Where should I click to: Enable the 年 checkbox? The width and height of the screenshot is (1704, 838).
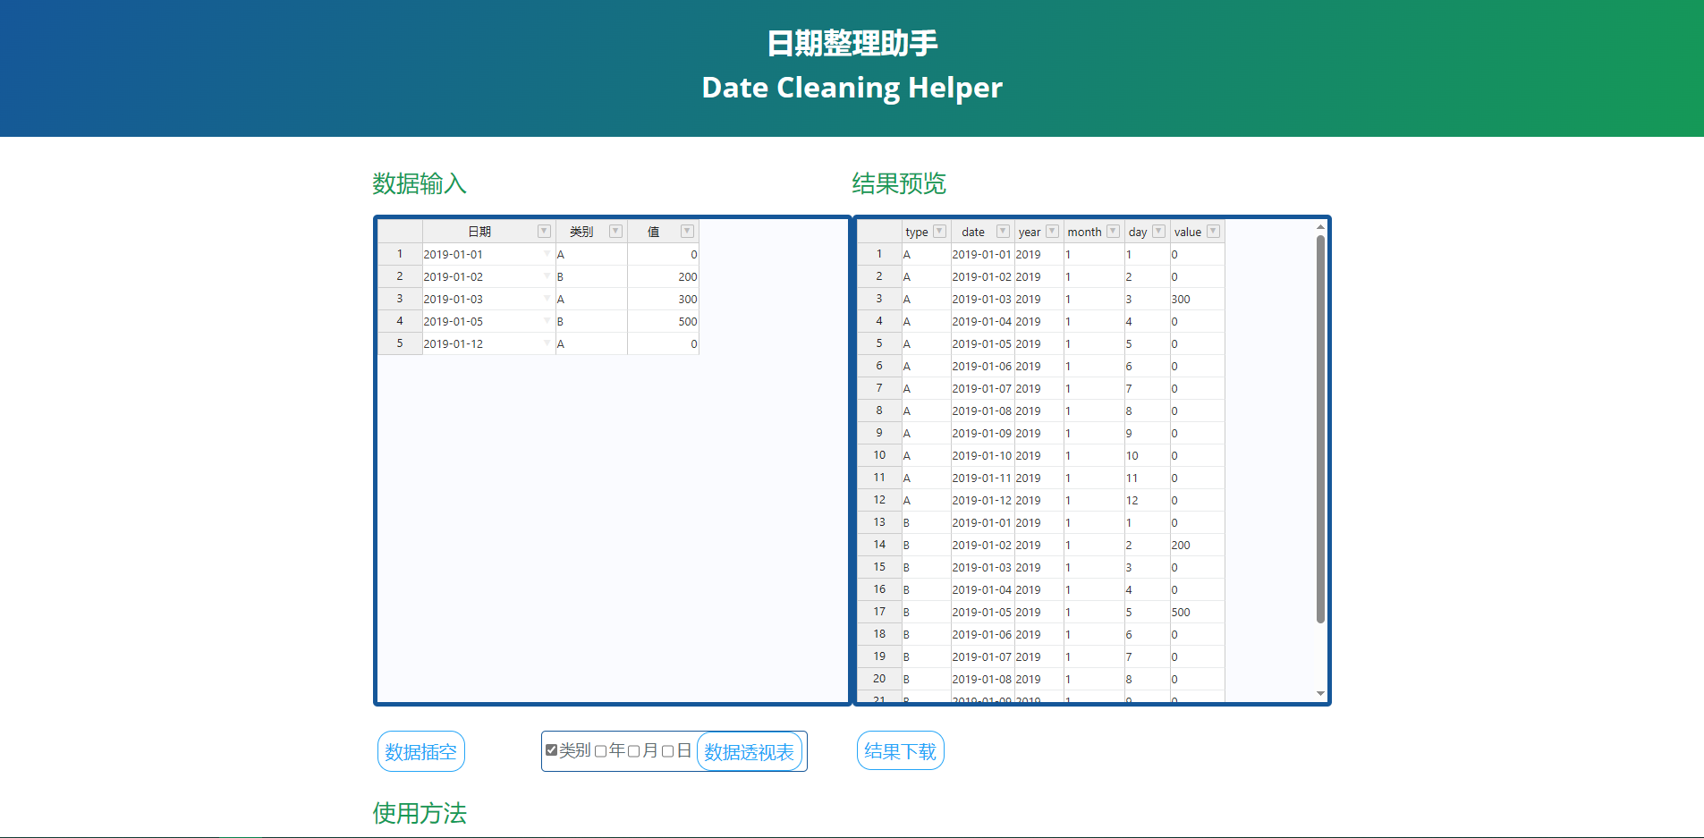click(x=601, y=751)
